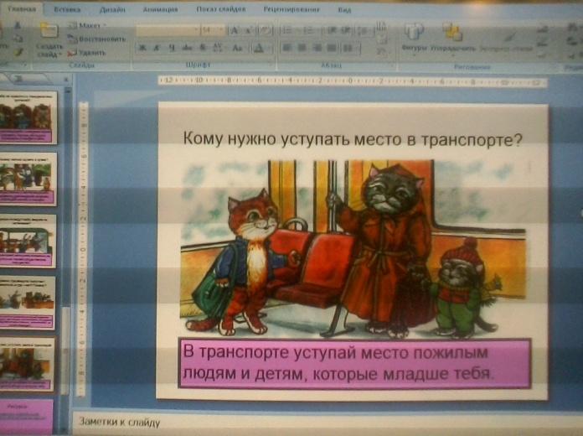Select the bus slide thumbnail, third in pane
This screenshot has height=436, width=583.
28,241
